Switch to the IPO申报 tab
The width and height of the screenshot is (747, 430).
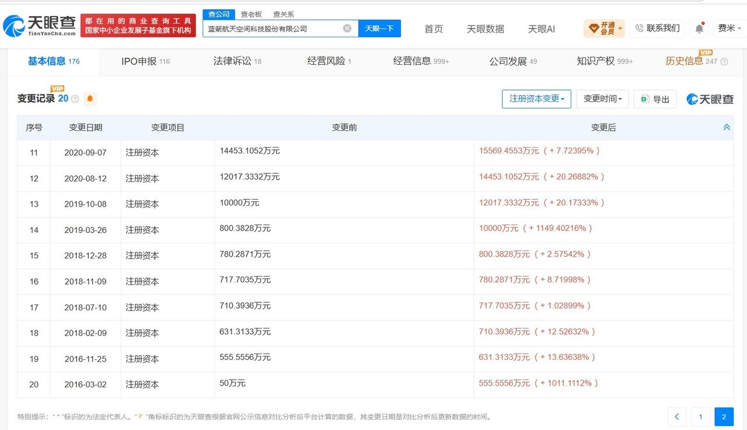[x=145, y=61]
